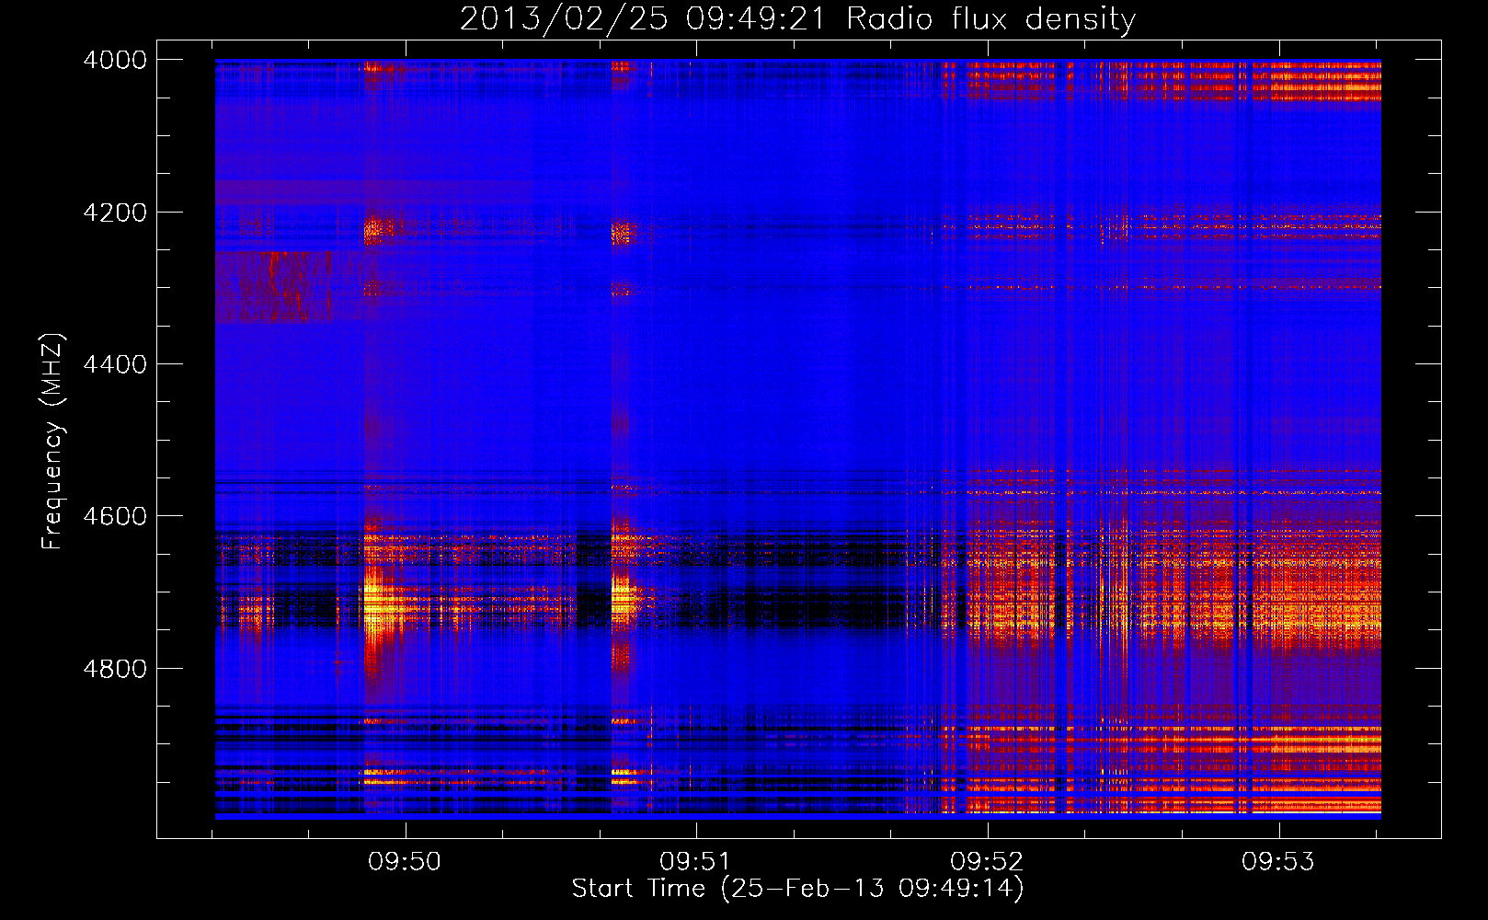This screenshot has height=920, width=1488.
Task: Select the 4400 frequency tick label
Action: (x=115, y=364)
